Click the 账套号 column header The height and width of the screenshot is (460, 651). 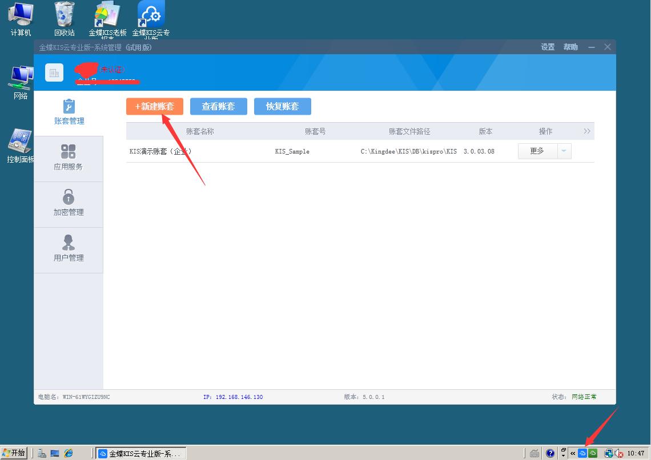315,131
